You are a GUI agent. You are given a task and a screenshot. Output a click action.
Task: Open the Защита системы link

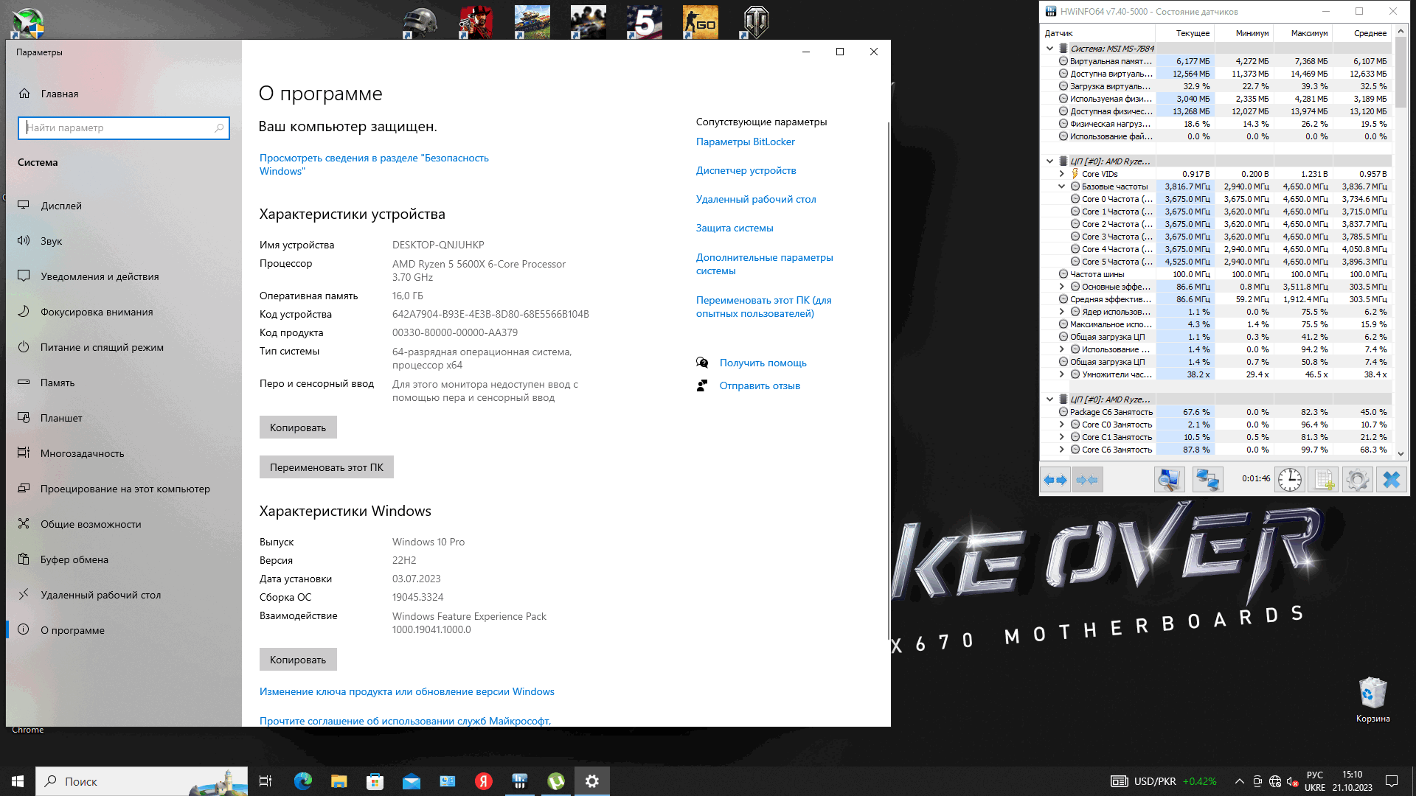click(x=735, y=228)
